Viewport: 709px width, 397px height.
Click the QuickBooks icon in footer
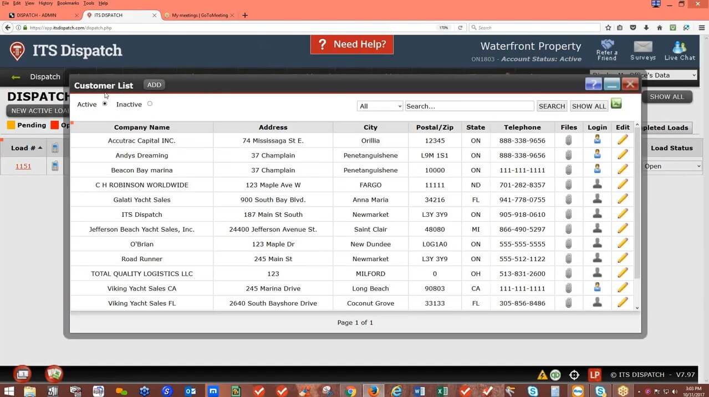click(x=555, y=375)
